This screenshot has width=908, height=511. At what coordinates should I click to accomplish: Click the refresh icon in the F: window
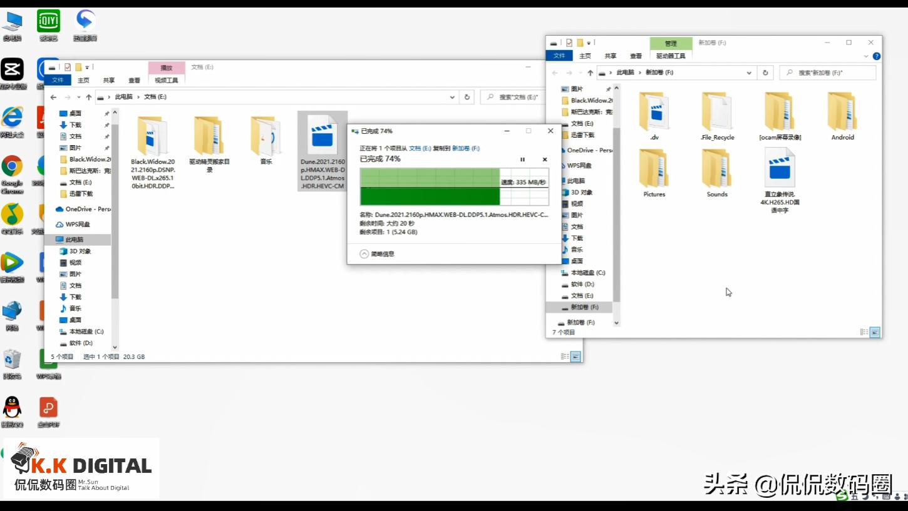[765, 73]
